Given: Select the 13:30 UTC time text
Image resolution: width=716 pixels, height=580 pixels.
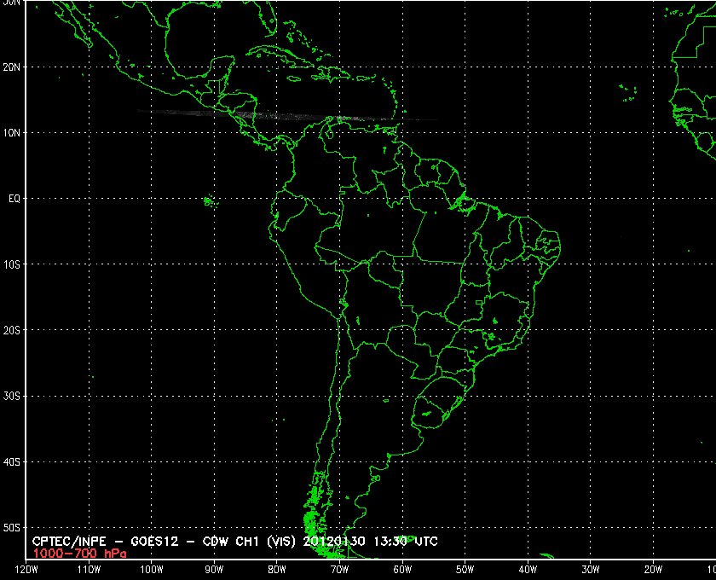Looking at the screenshot, I should point(406,542).
